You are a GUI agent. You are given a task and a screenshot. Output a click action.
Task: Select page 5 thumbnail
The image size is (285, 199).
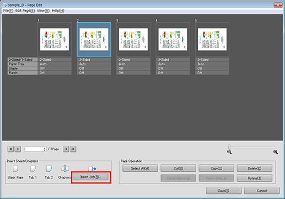(x=212, y=39)
